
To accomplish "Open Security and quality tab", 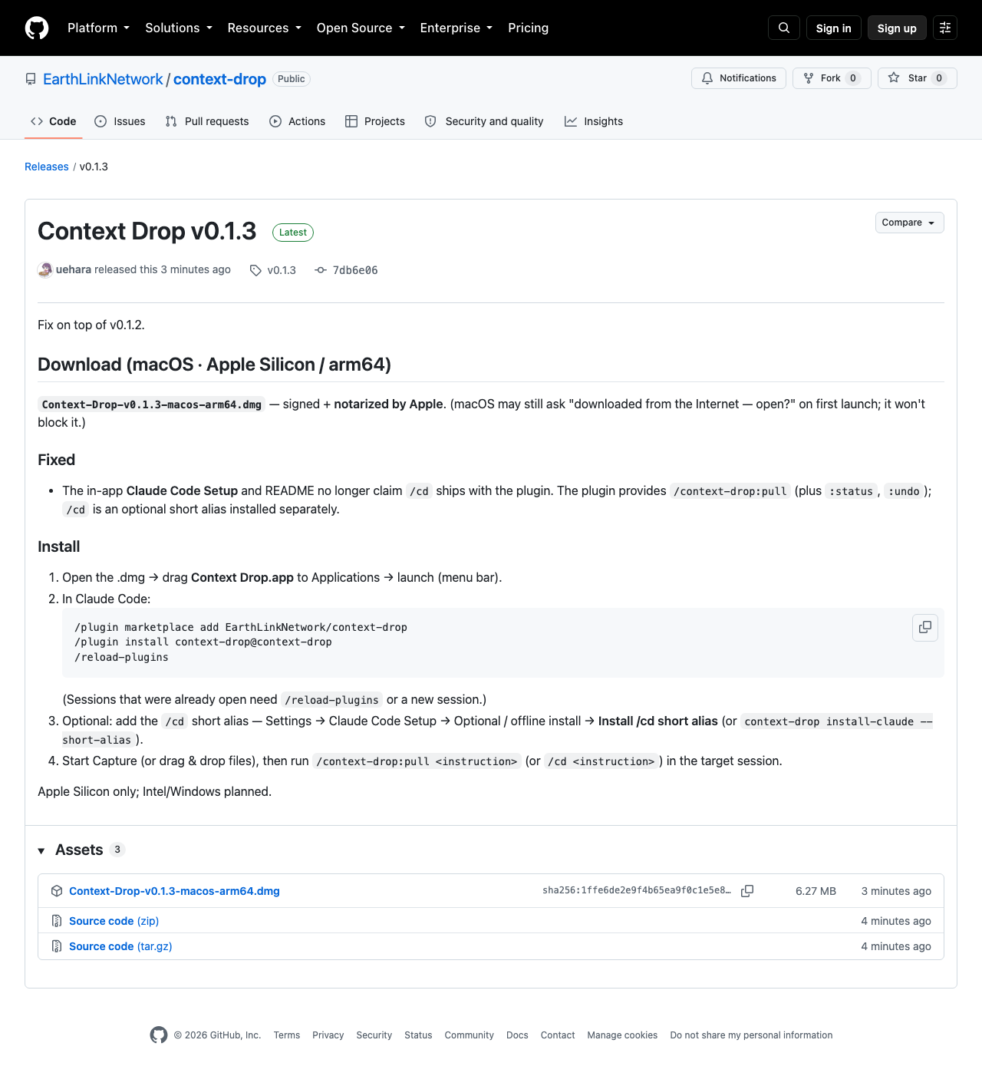I will click(x=484, y=121).
